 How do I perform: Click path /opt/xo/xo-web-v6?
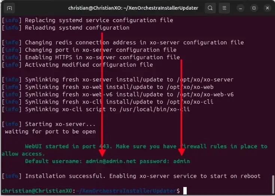tap(205, 94)
